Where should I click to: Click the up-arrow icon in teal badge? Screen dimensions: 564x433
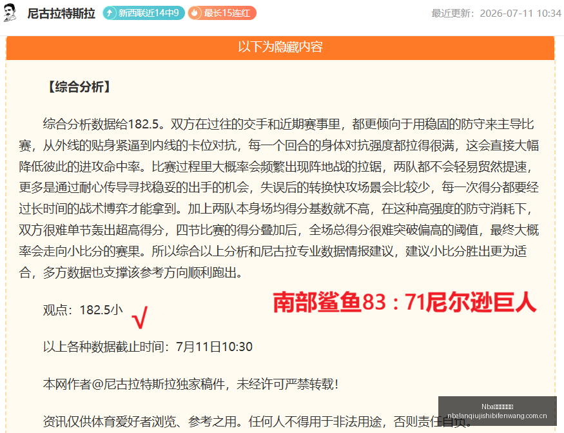coord(110,13)
